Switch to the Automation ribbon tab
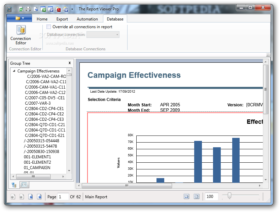Screen dimensions: 280x212 click(87, 19)
